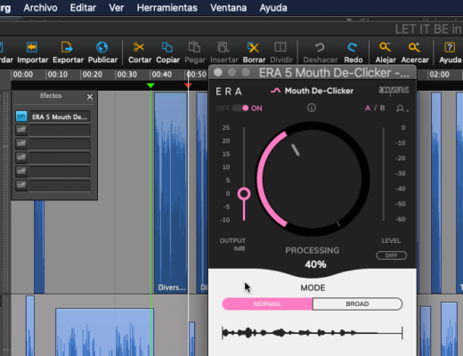
Task: Open the Herramientas menu
Action: click(x=167, y=7)
